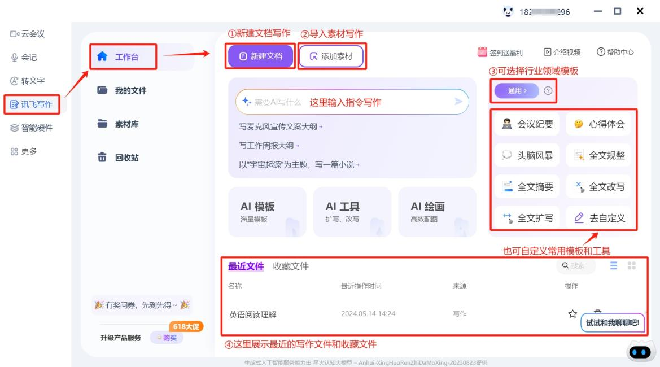Click help question mark beside 通用
This screenshot has width=660, height=367.
(x=548, y=90)
